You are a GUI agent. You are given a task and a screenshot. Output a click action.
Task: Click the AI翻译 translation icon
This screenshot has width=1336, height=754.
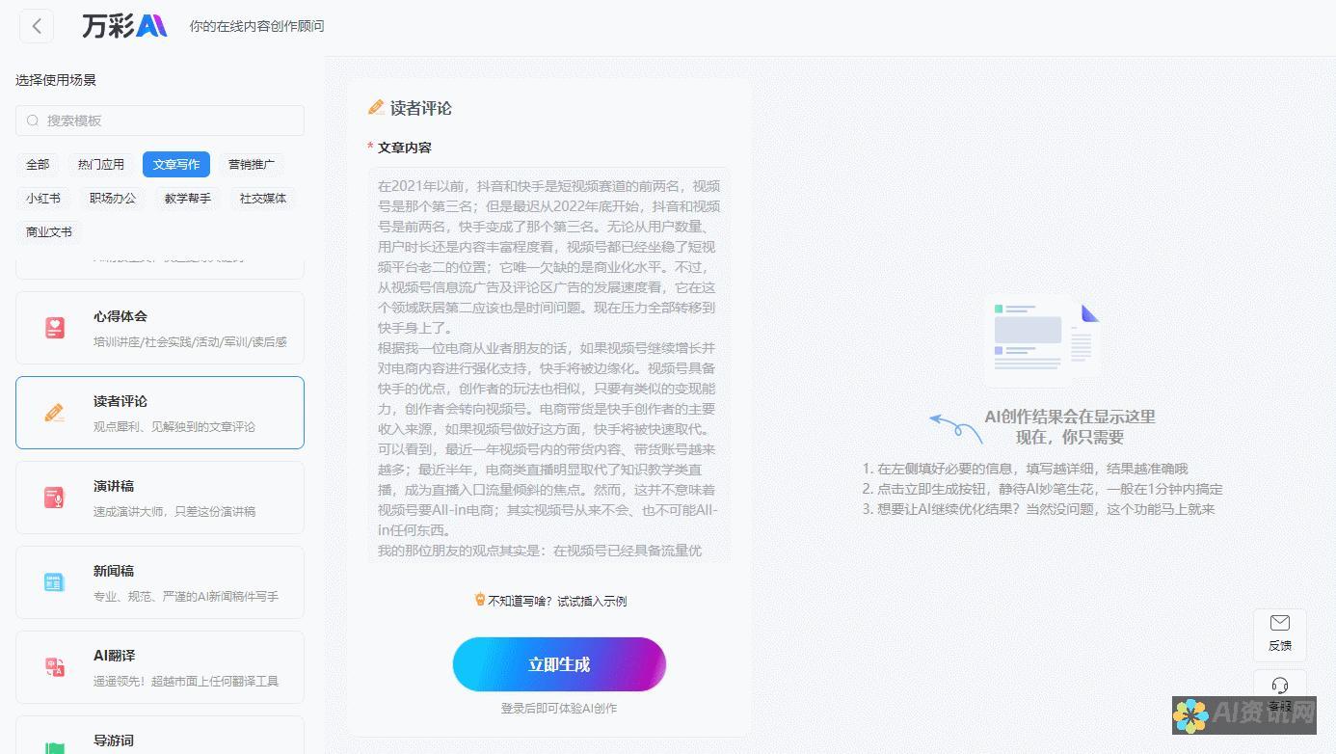55,667
